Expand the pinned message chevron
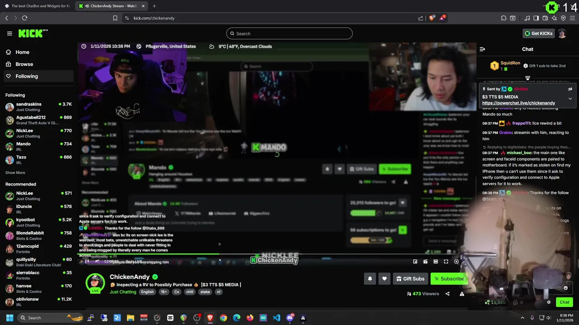Image resolution: width=579 pixels, height=325 pixels. pyautogui.click(x=570, y=98)
